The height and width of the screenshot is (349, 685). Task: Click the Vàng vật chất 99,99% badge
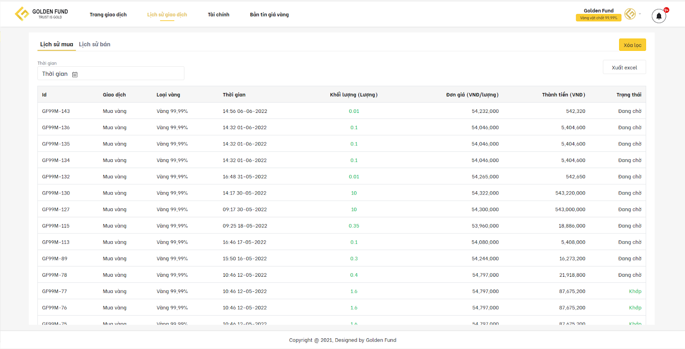click(599, 18)
